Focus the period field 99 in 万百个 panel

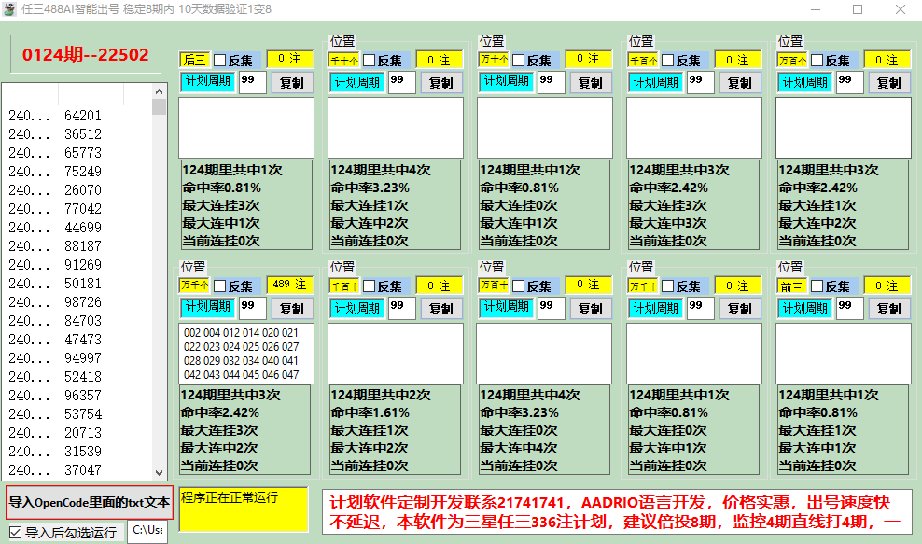[x=850, y=82]
